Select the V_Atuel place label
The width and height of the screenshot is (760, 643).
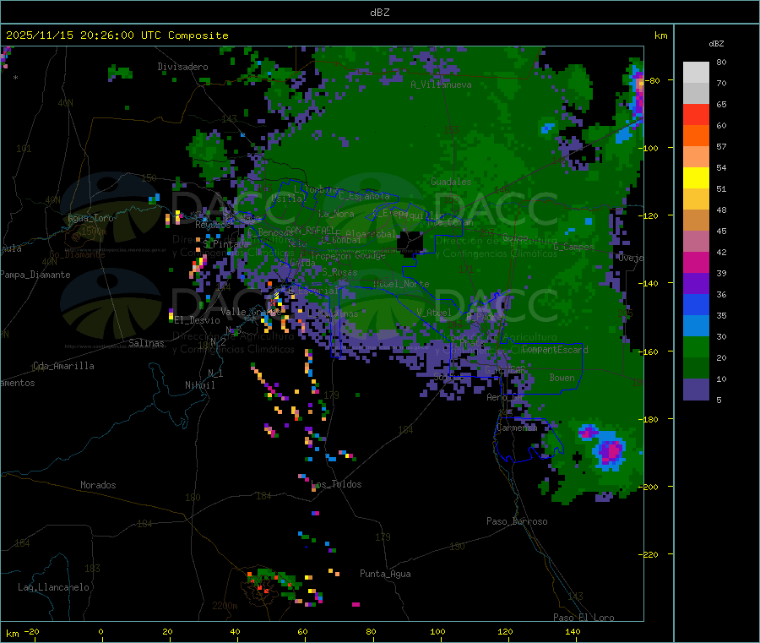pos(434,313)
